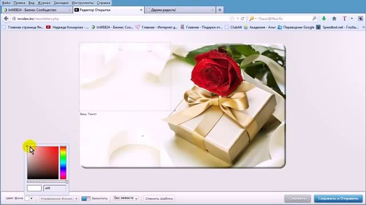
Task: Go back with the browser back arrow
Action: [6, 19]
